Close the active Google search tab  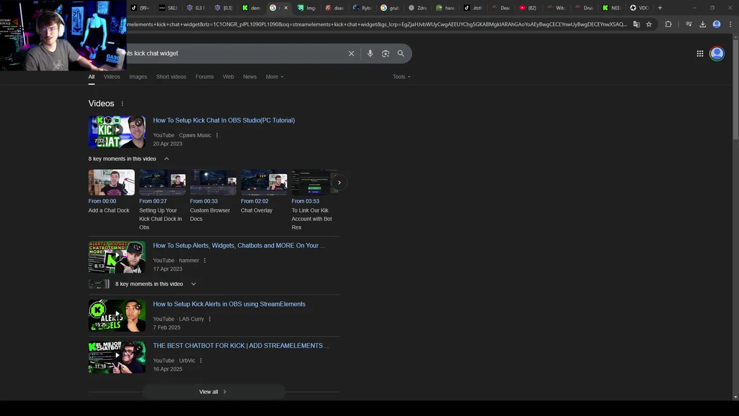(286, 8)
